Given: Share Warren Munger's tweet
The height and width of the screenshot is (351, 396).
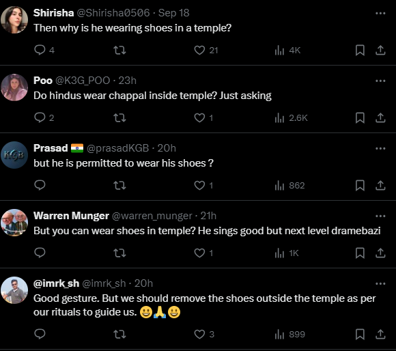Looking at the screenshot, I should tap(380, 253).
